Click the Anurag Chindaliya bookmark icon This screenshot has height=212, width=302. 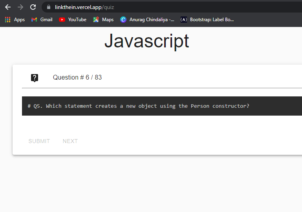123,20
